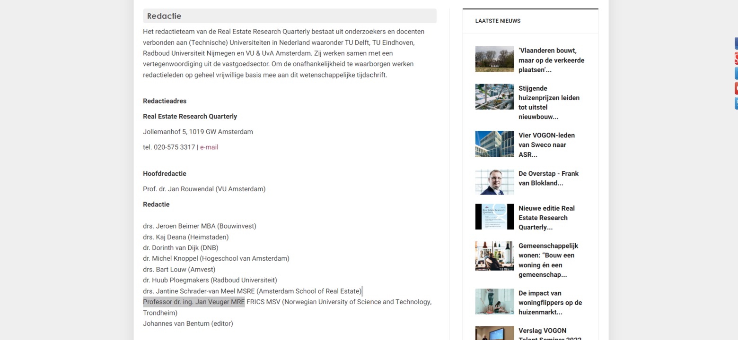Open the 'Gemeenschappelijk wonen' news headline
This screenshot has height=340, width=738.
click(x=548, y=260)
